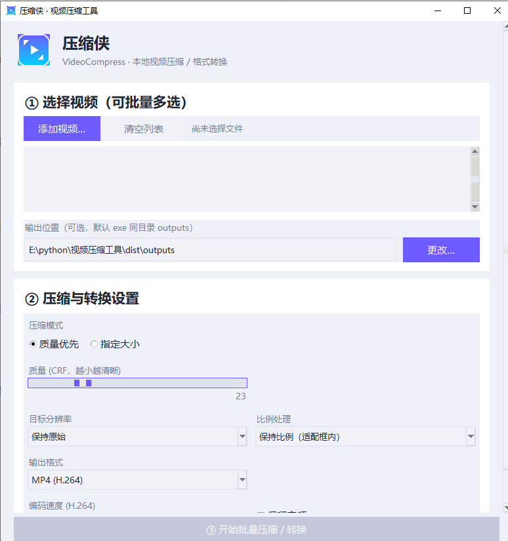The width and height of the screenshot is (508, 541).
Task: Click the 压缩模式 label
Action: (46, 325)
